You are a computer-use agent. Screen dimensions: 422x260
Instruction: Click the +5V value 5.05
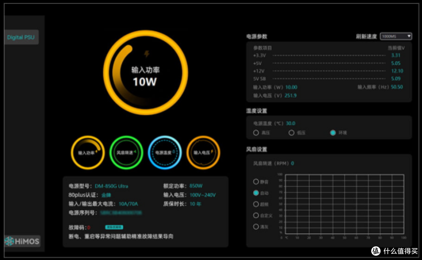(x=395, y=63)
